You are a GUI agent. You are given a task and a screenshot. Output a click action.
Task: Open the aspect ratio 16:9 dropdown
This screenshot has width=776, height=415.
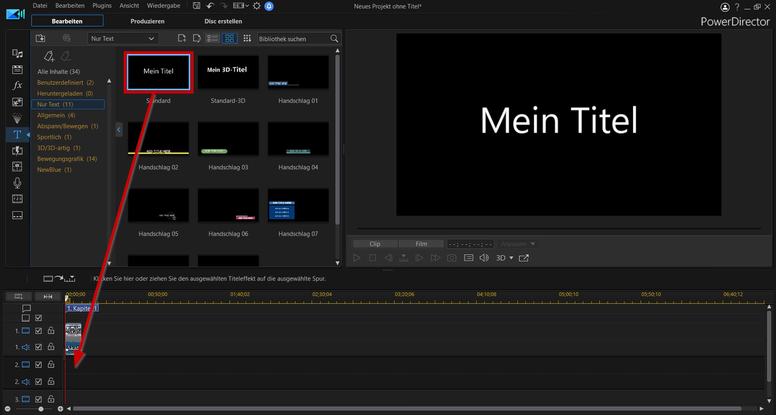241,6
